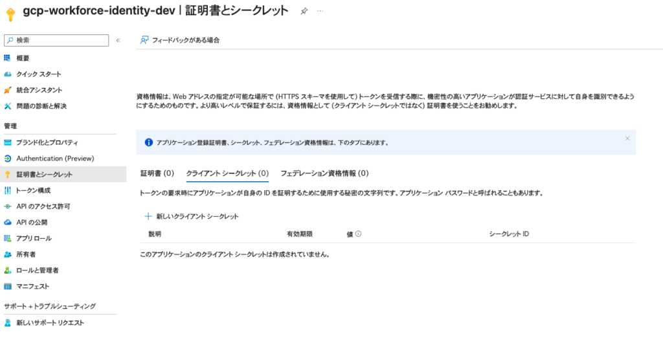Click the 所有者 people icon
Screen dimensions: 663x352
8,254
